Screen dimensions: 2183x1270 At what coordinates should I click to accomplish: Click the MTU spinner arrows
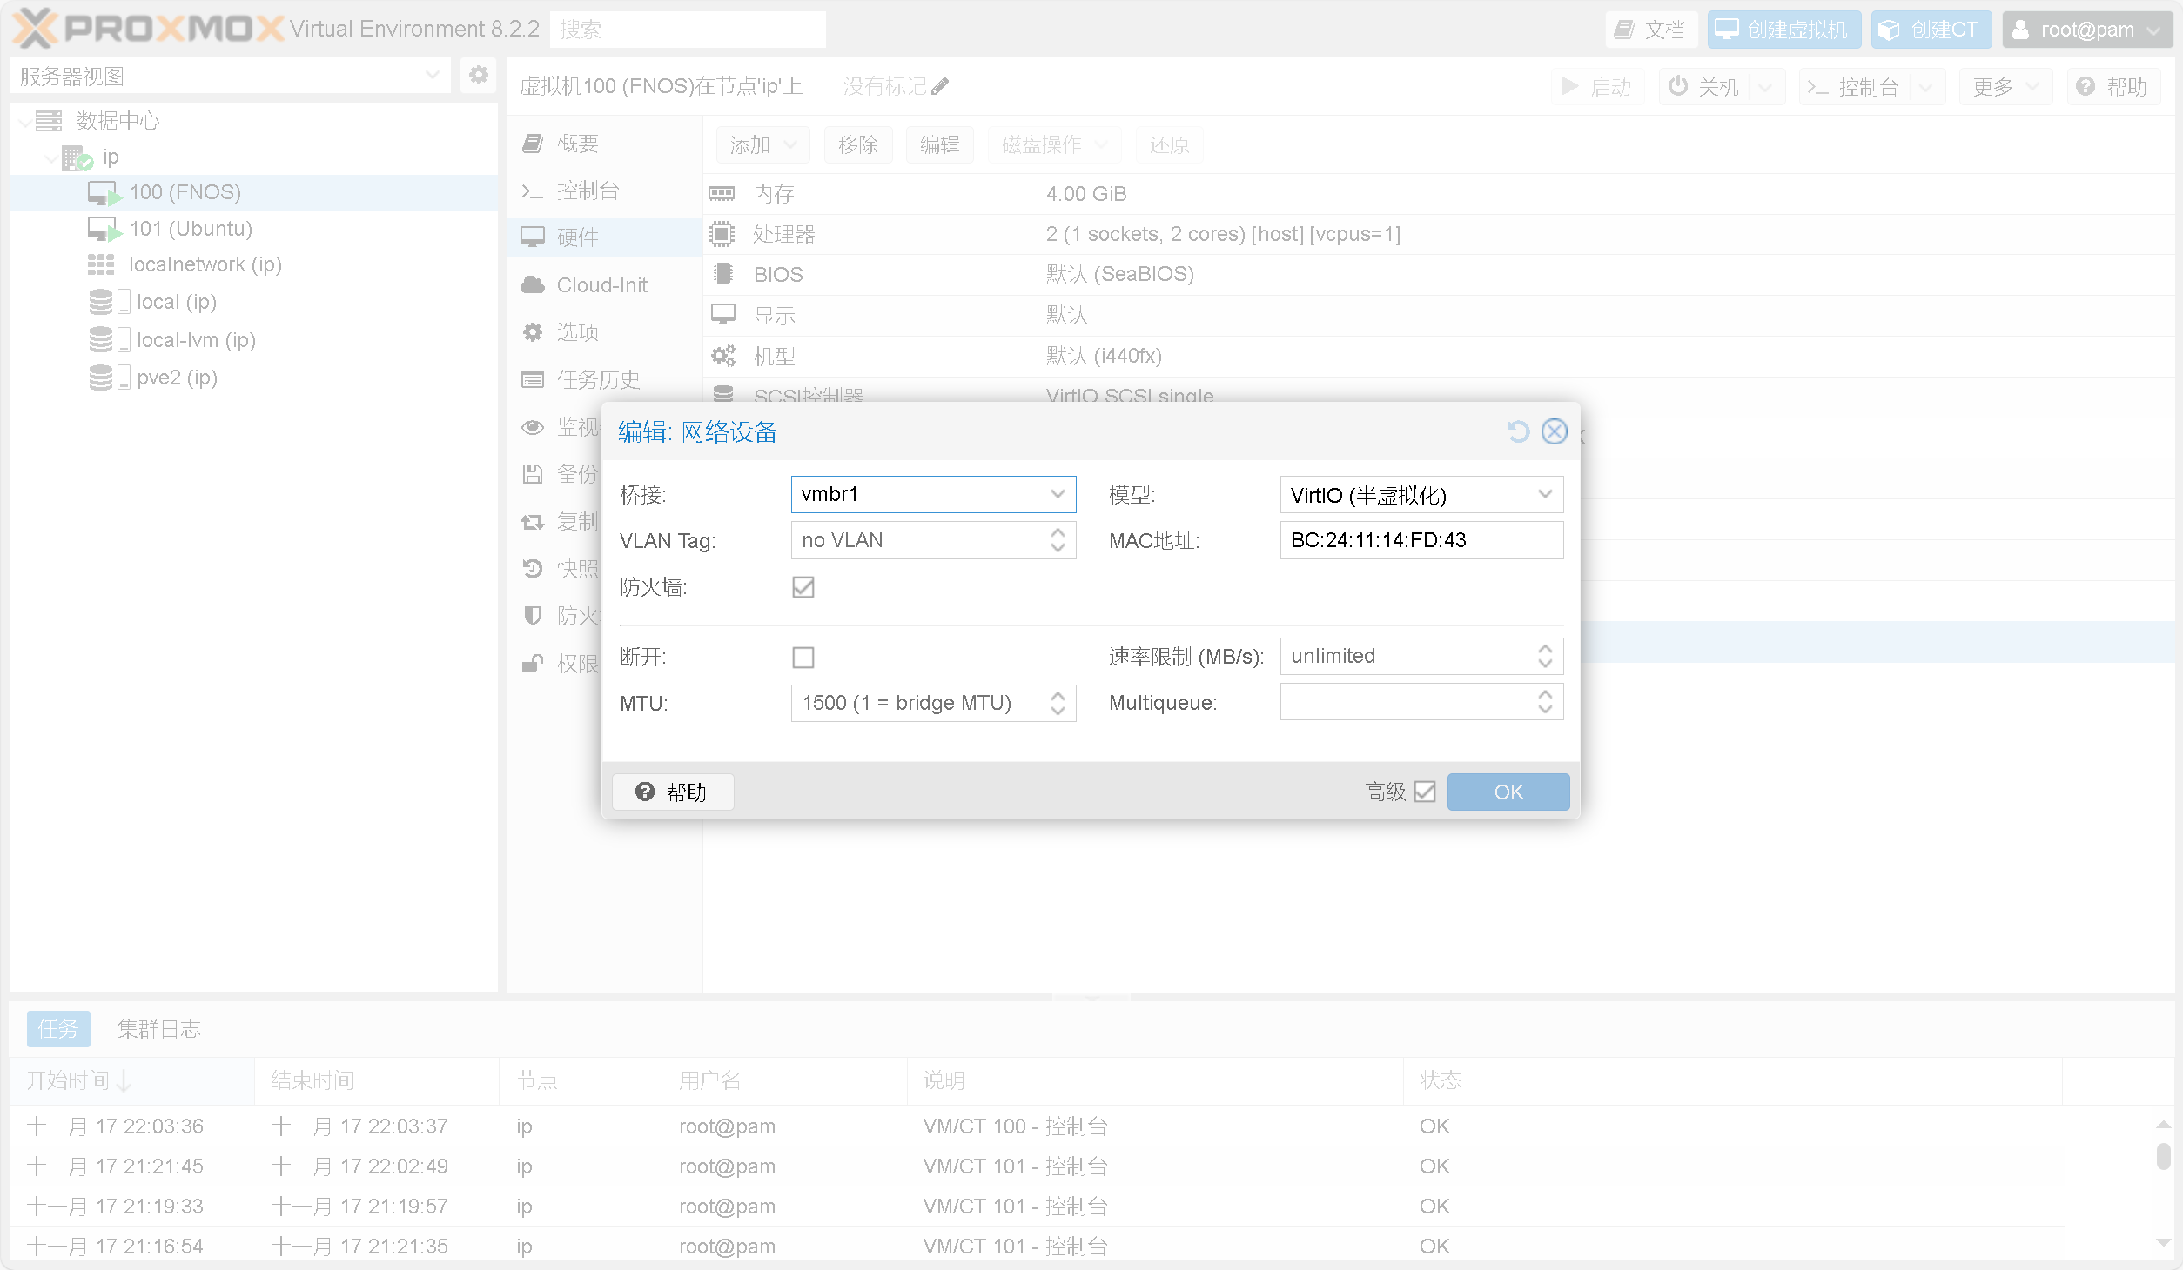[x=1058, y=703]
